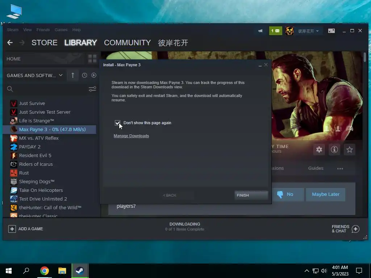This screenshot has height=278, width=371.
Task: Show Max Payne 3 info icon
Action: click(x=334, y=149)
